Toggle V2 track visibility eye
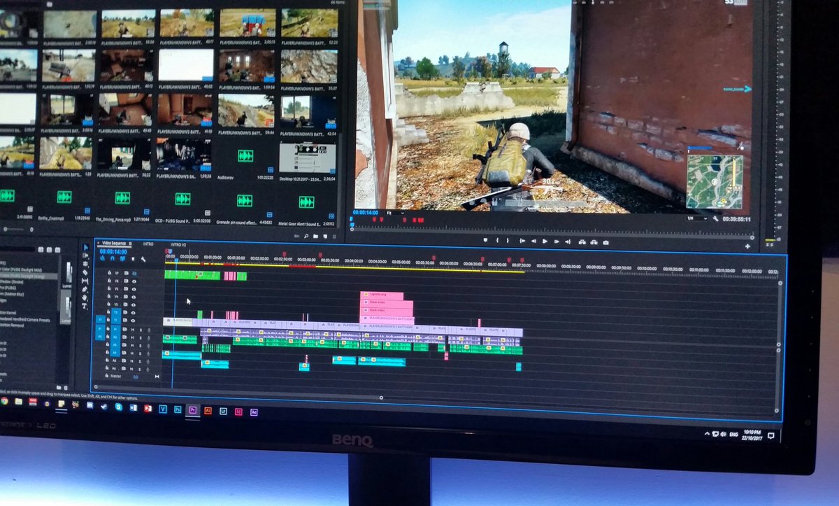This screenshot has width=839, height=506. pos(134,312)
